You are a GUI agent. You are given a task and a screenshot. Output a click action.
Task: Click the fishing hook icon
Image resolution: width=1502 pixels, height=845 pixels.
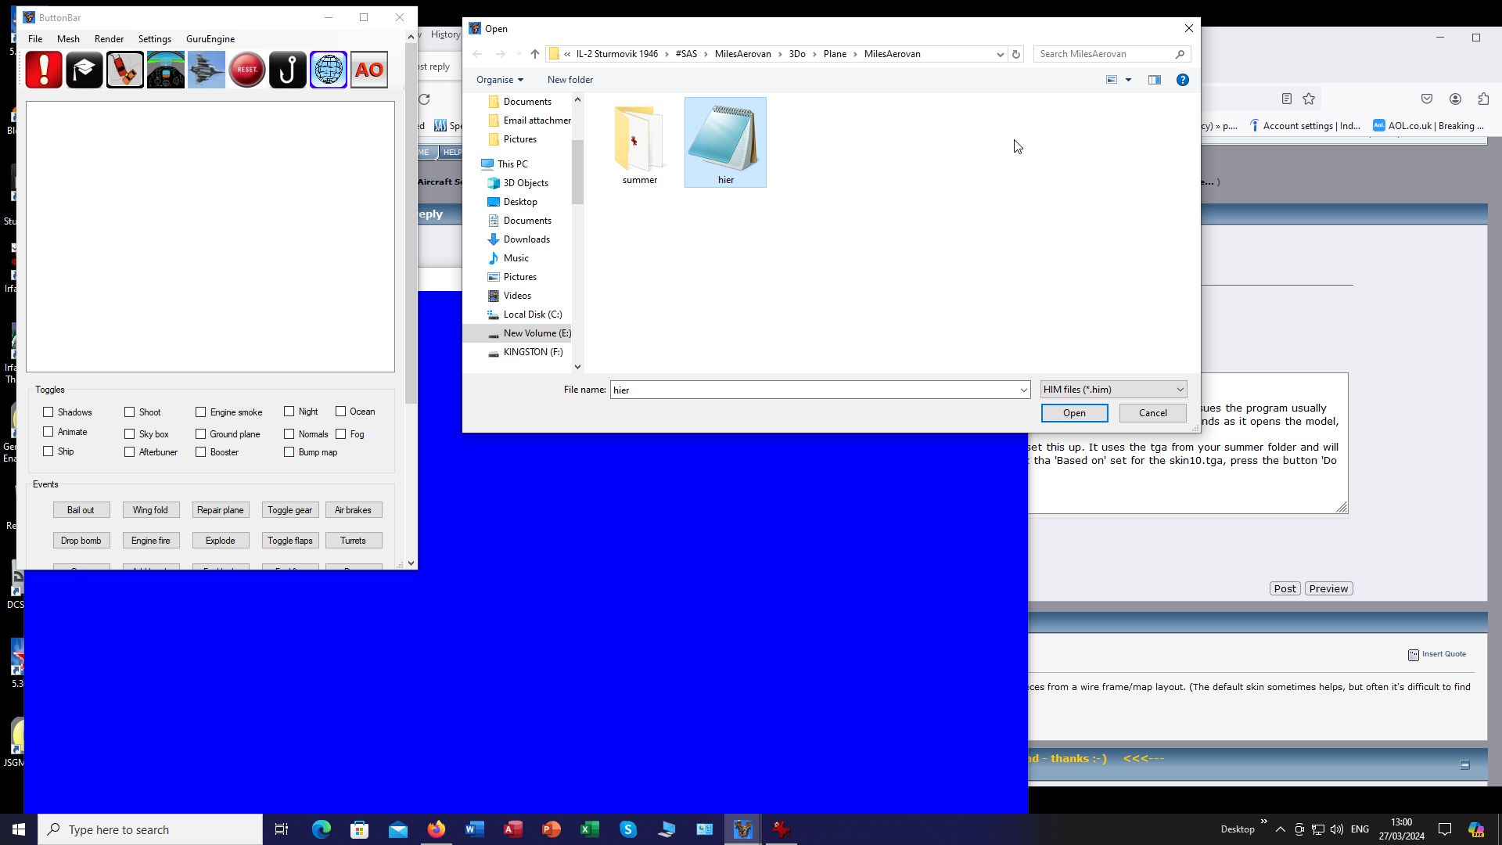click(288, 70)
